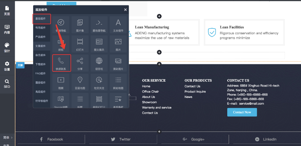Close the 添加组件 add component dialog
The image size is (301, 146).
[125, 10]
